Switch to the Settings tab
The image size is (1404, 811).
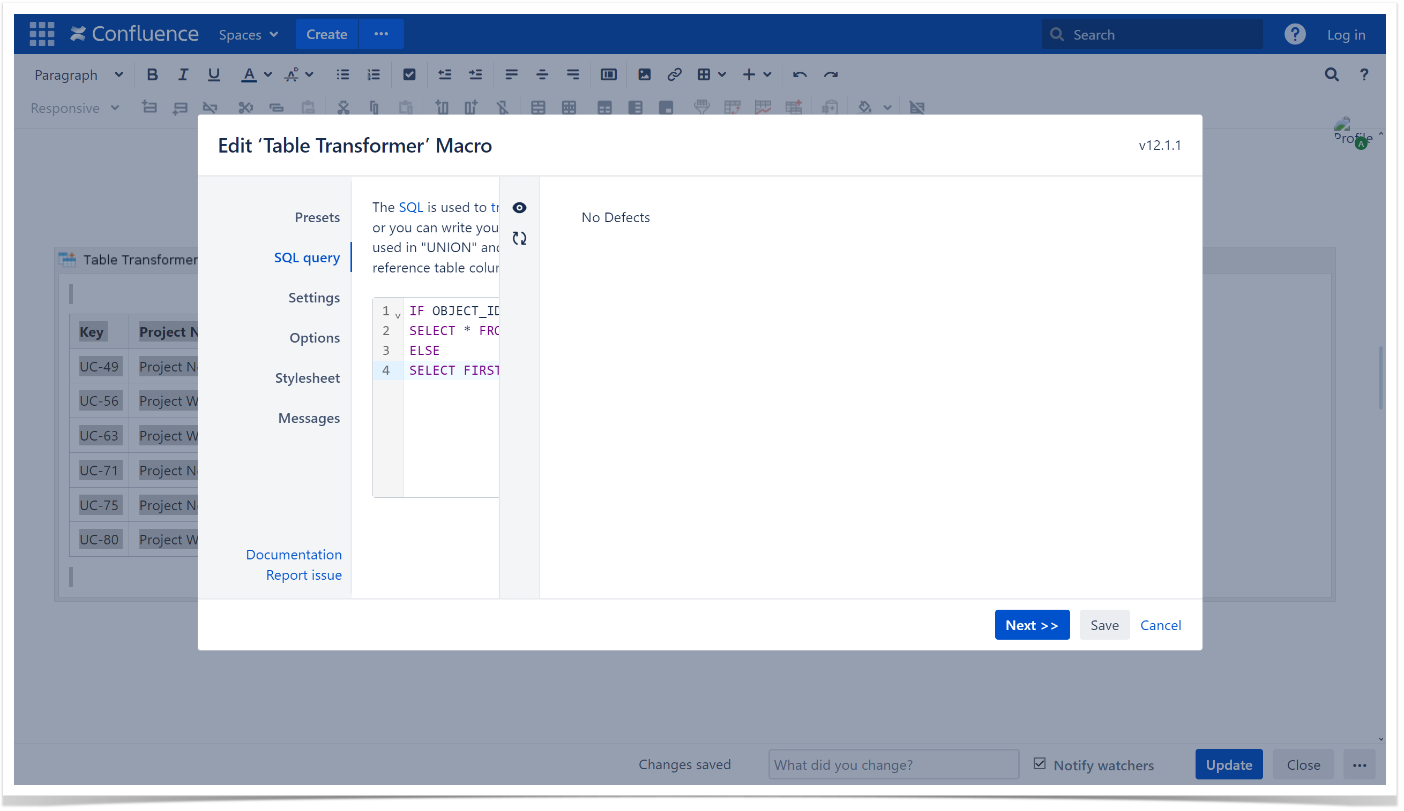(x=313, y=298)
